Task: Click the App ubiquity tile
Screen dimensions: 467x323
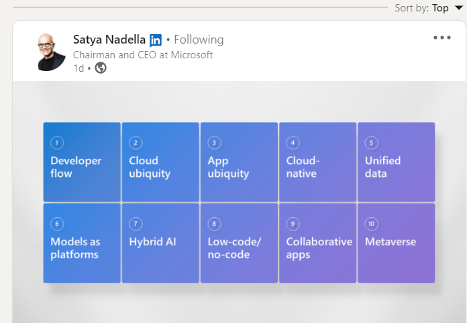Action: click(239, 162)
